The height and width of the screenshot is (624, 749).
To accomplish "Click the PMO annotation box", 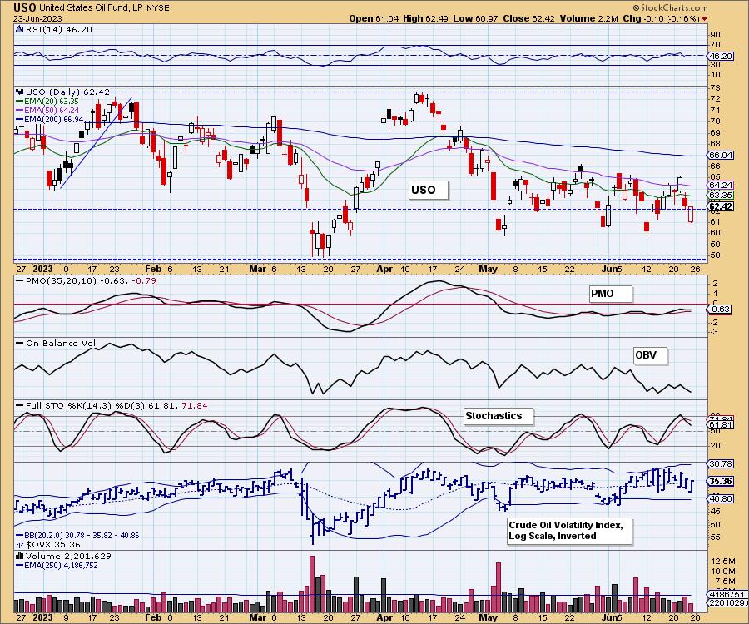I will 611,294.
